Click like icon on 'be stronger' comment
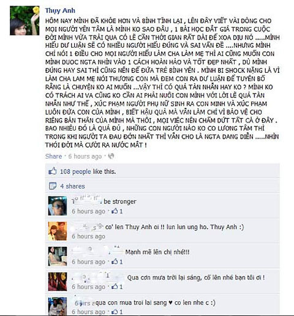The width and height of the screenshot is (294, 316). click(x=115, y=211)
